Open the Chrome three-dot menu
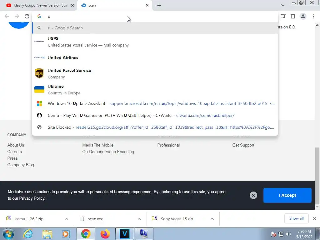This screenshot has height=240, width=320. (313, 16)
